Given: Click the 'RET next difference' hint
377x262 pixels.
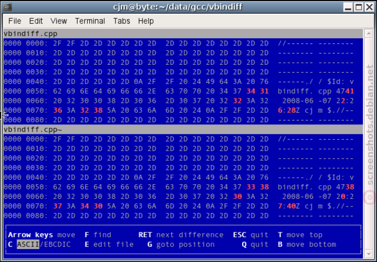Looking at the screenshot, I should 181,235.
